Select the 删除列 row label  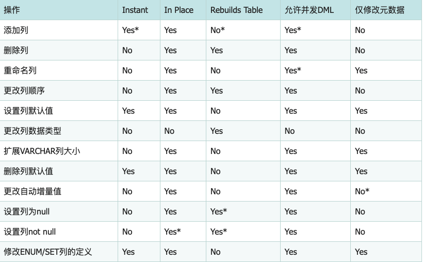coord(15,50)
